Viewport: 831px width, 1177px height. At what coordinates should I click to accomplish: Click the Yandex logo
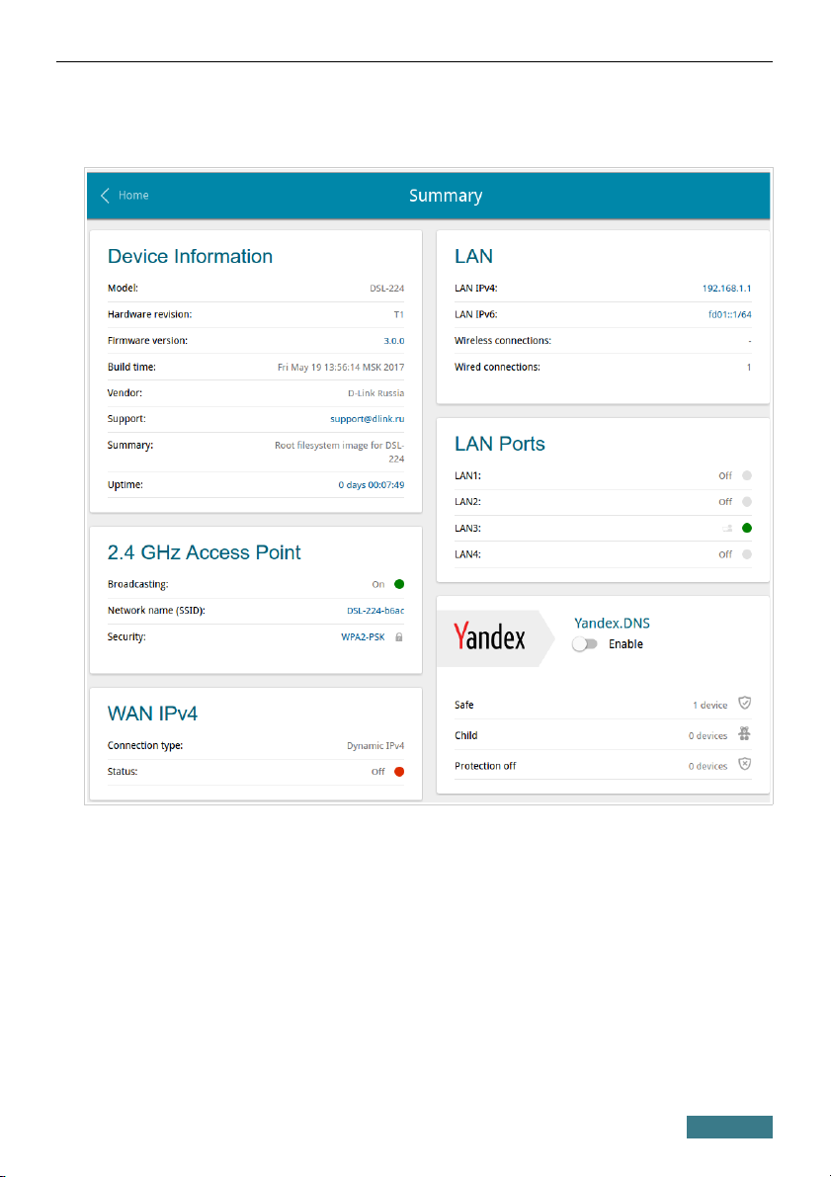[x=489, y=637]
